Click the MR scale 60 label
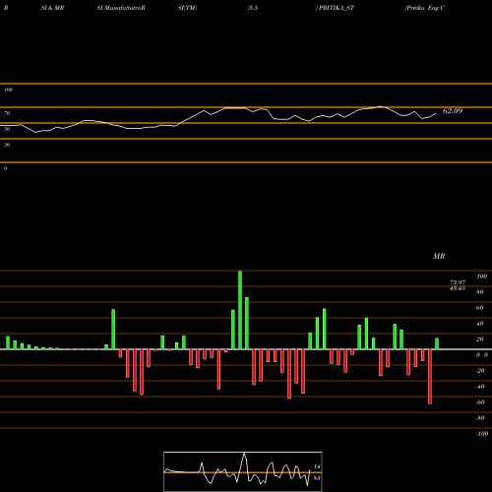Image resolution: width=492 pixels, height=492 pixels. (x=480, y=308)
